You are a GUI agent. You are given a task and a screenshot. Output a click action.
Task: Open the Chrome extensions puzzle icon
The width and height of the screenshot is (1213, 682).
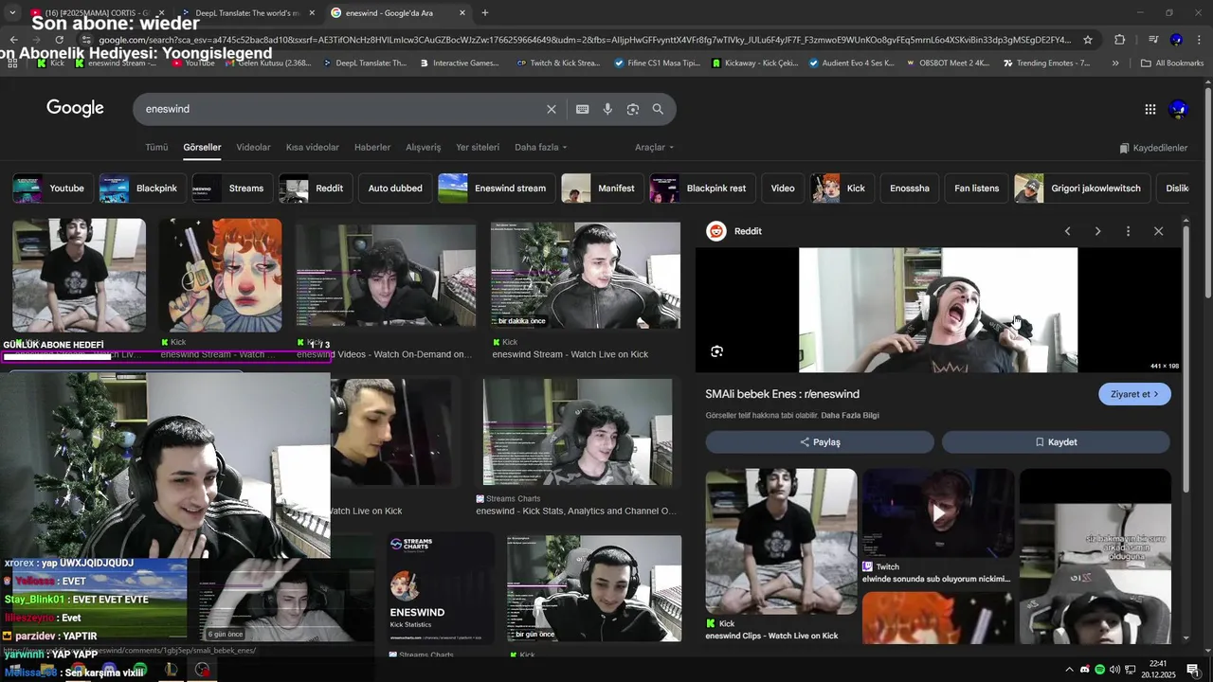[x=1119, y=40]
